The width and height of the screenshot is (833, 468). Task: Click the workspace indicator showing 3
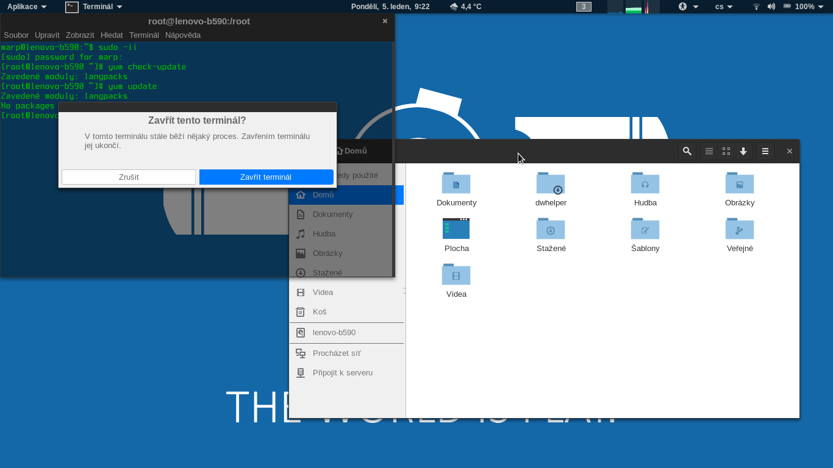(x=584, y=7)
